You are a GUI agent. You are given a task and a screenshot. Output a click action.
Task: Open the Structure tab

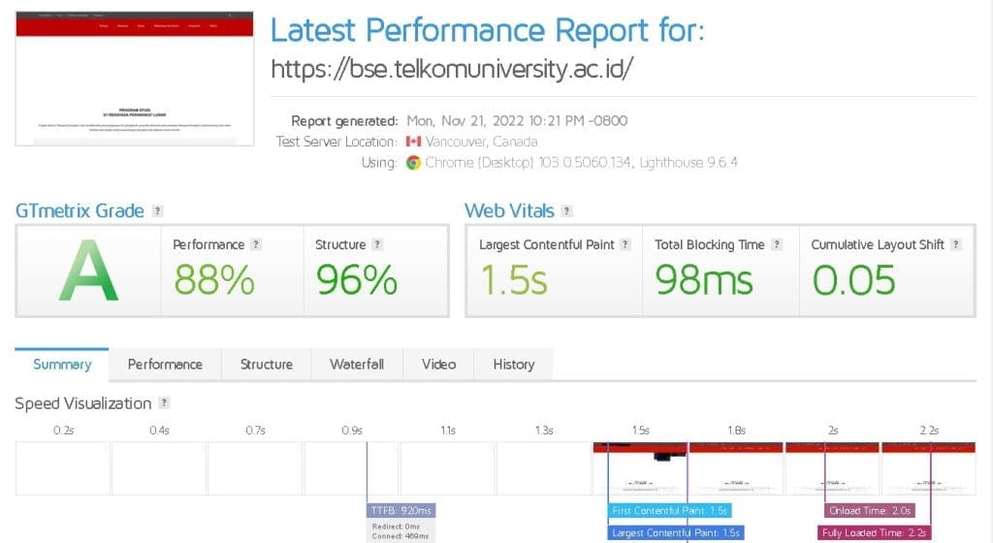[x=266, y=365]
